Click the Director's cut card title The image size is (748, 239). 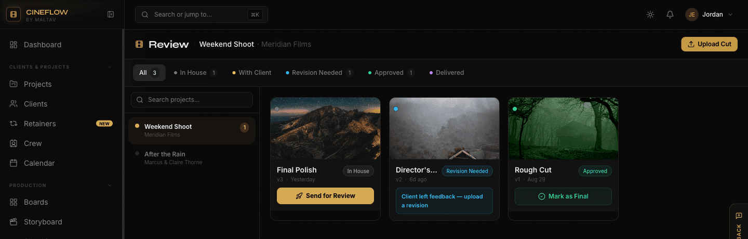tap(417, 170)
